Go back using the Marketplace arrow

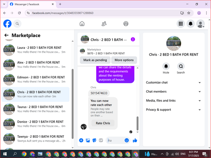[6, 35]
